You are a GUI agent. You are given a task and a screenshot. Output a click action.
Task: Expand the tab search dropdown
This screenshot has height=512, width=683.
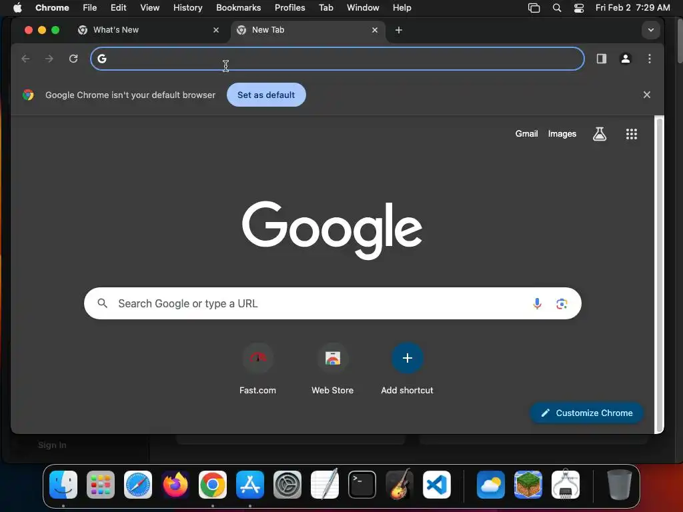click(x=651, y=30)
